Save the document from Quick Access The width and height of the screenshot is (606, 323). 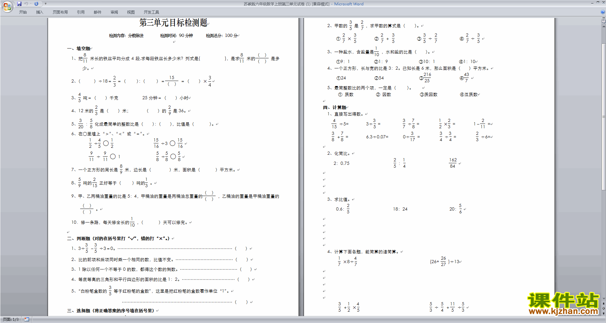pyautogui.click(x=19, y=4)
